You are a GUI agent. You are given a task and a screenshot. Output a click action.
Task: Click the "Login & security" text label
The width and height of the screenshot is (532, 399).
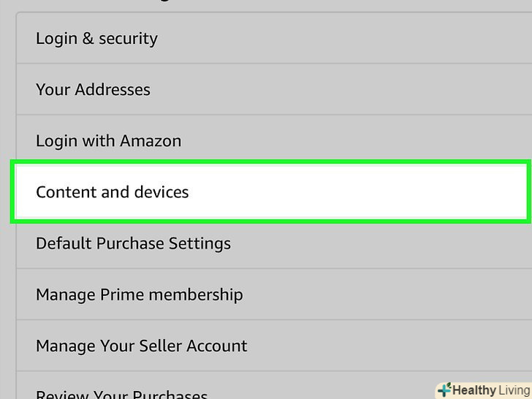[x=96, y=39]
